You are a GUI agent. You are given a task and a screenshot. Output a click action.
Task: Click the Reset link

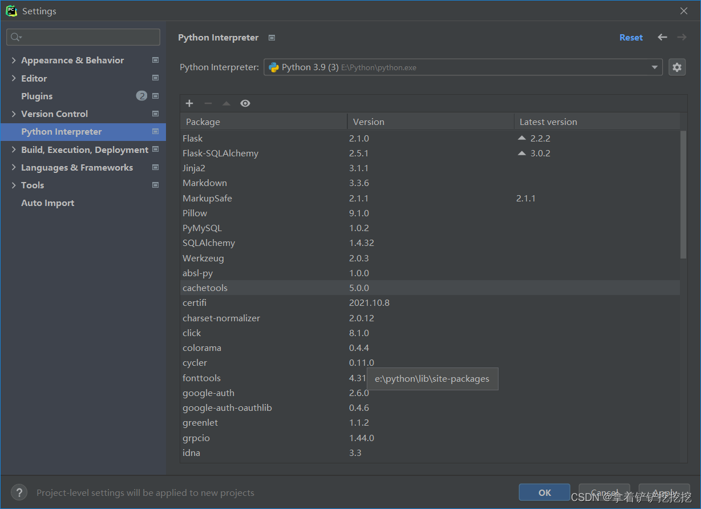click(631, 38)
